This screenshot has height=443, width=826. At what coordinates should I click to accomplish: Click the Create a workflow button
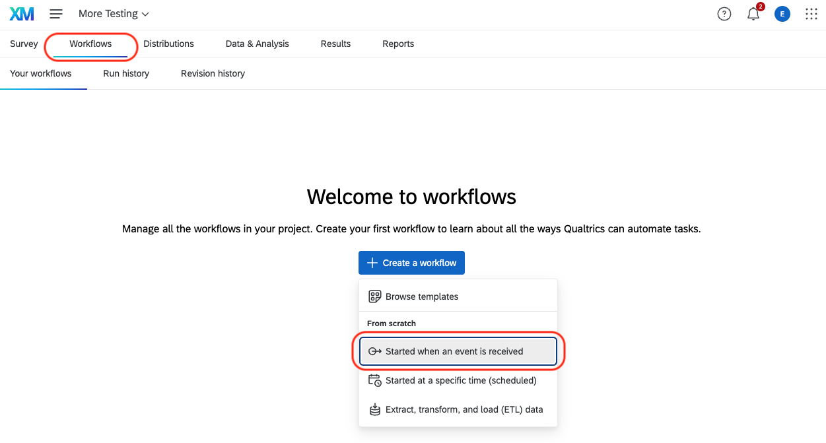pyautogui.click(x=411, y=263)
